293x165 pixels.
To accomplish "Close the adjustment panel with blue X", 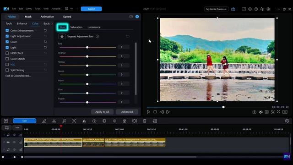I will tap(137, 16).
